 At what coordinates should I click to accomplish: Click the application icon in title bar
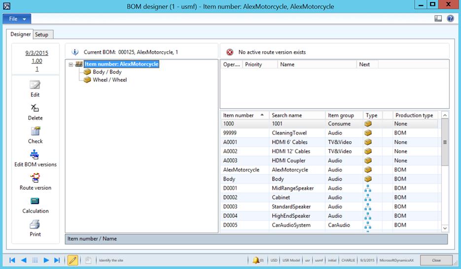7,6
